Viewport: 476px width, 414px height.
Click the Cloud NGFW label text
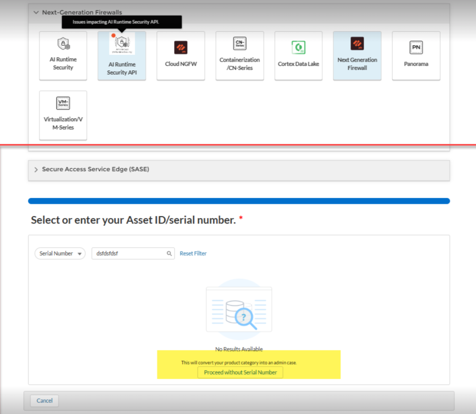[x=180, y=64]
